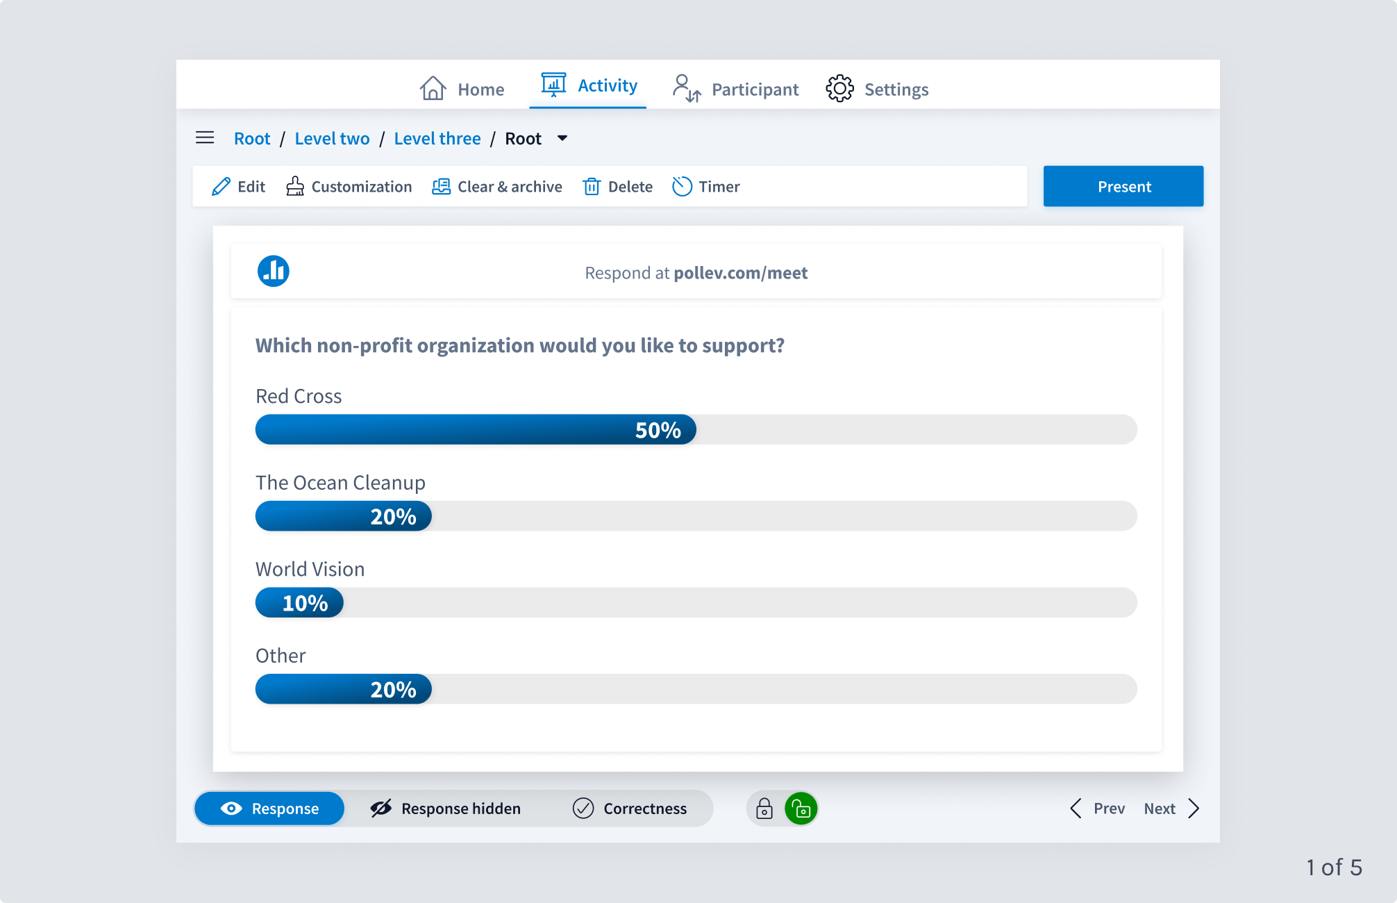1397x903 pixels.
Task: Enable the Correctness view
Action: (629, 809)
